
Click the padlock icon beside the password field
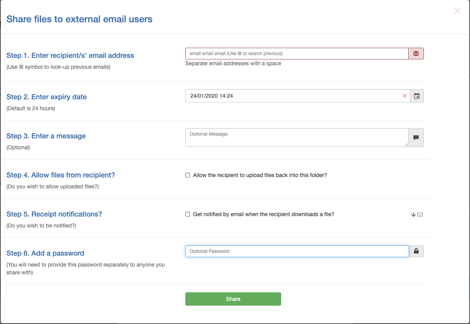coord(416,251)
